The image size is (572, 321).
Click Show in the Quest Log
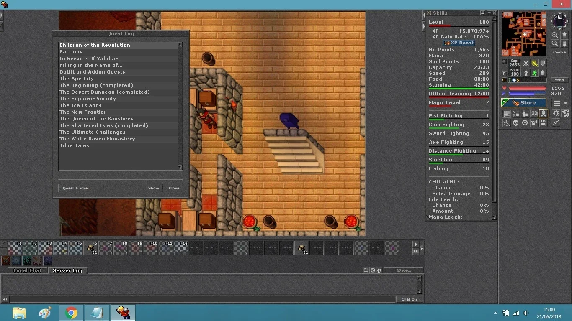(154, 188)
